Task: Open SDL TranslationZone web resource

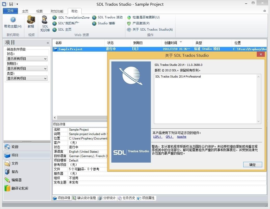Action: click(71, 18)
